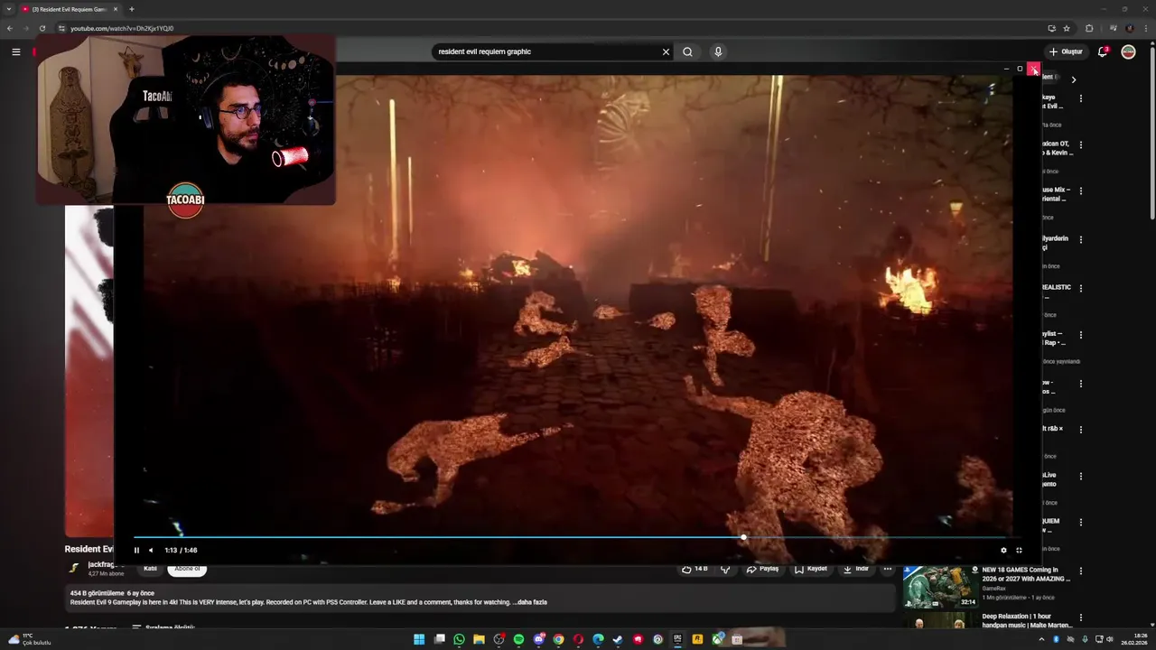Show hidden system tray icons
1156x650 pixels.
[1041, 639]
